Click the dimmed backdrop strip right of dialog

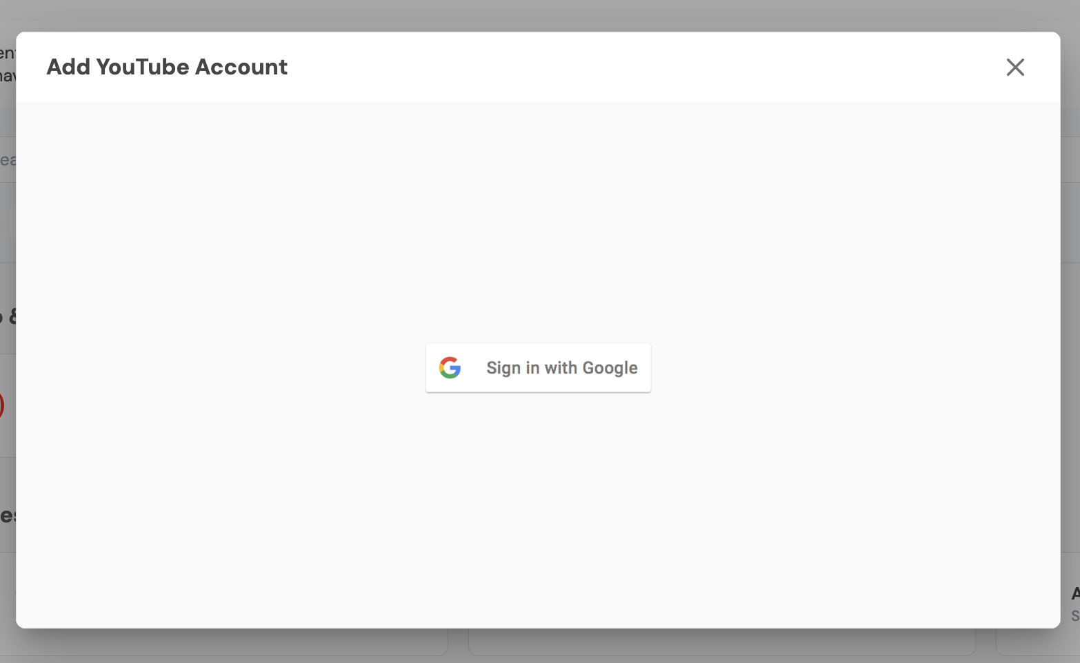[1070, 345]
